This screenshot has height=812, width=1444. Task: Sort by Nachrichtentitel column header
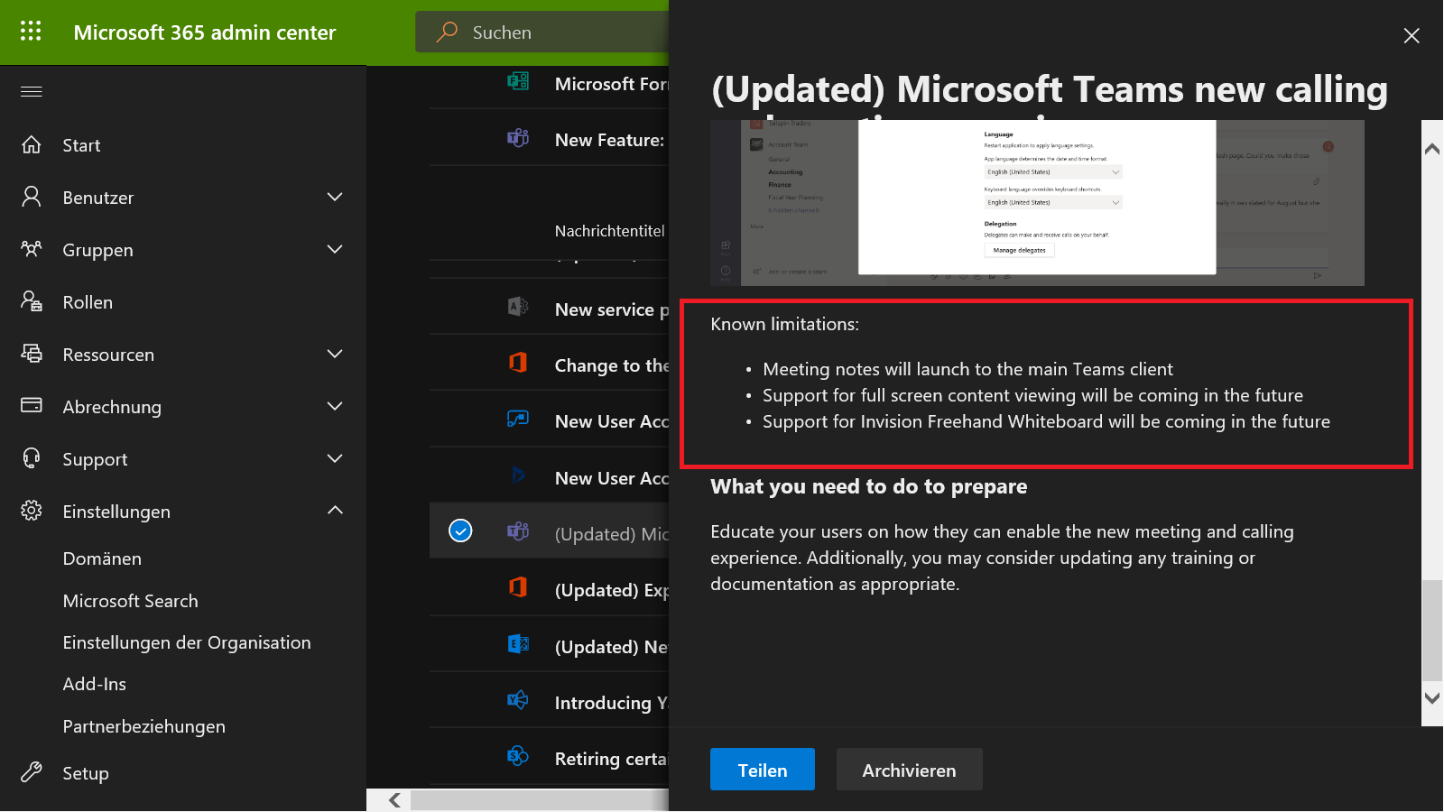click(610, 231)
